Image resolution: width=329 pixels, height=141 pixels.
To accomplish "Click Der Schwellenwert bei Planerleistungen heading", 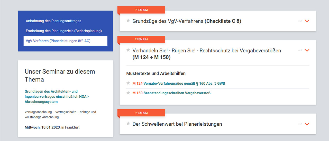I will pos(177,124).
